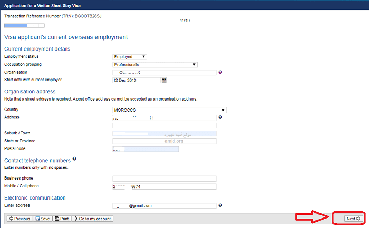Image resolution: width=369 pixels, height=228 pixels.
Task: Open calendar picker beside start date
Action: (x=164, y=81)
